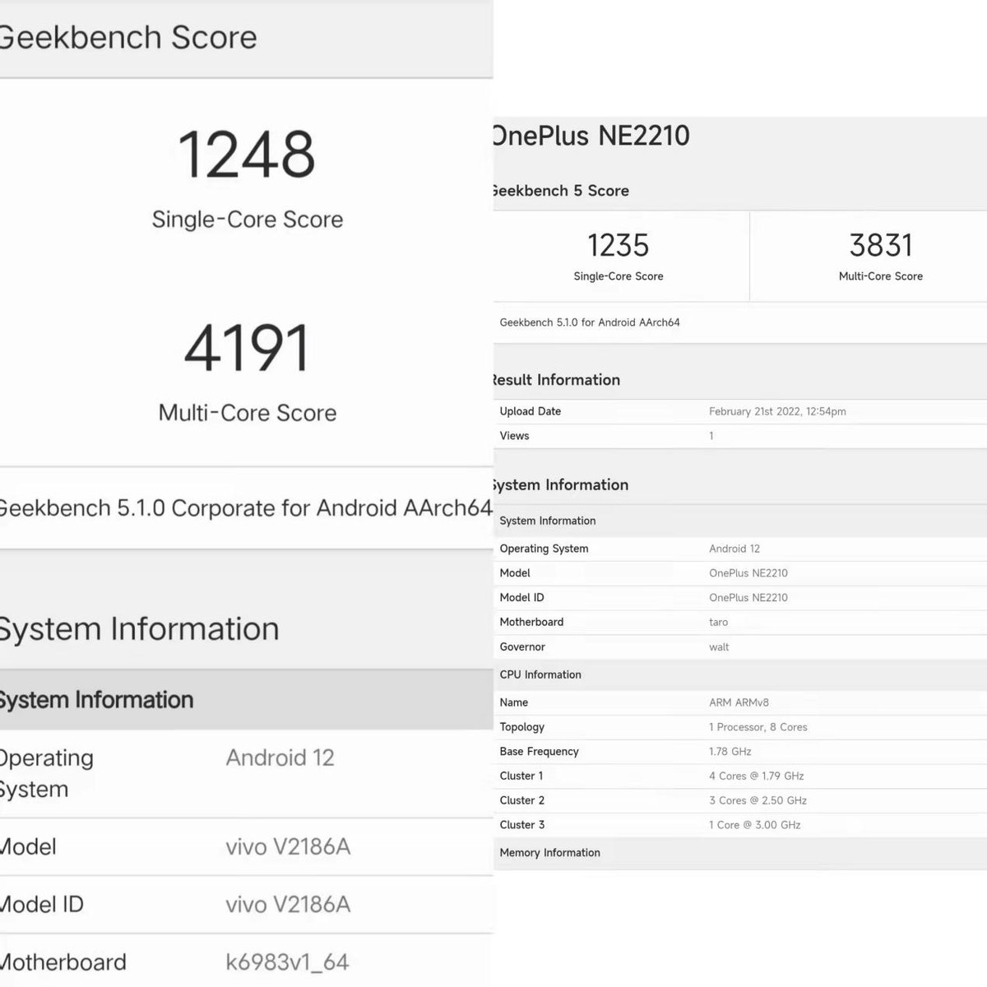Click the 'Geekbench 5 Score' heading
This screenshot has width=987, height=987.
pyautogui.click(x=562, y=191)
